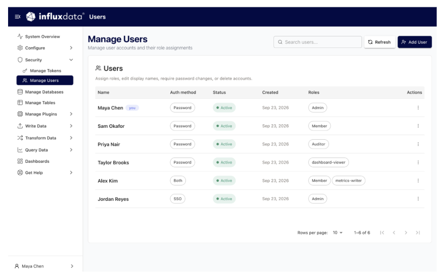Click the System Overview pulse icon
This screenshot has height=276, width=439.
[x=20, y=37]
